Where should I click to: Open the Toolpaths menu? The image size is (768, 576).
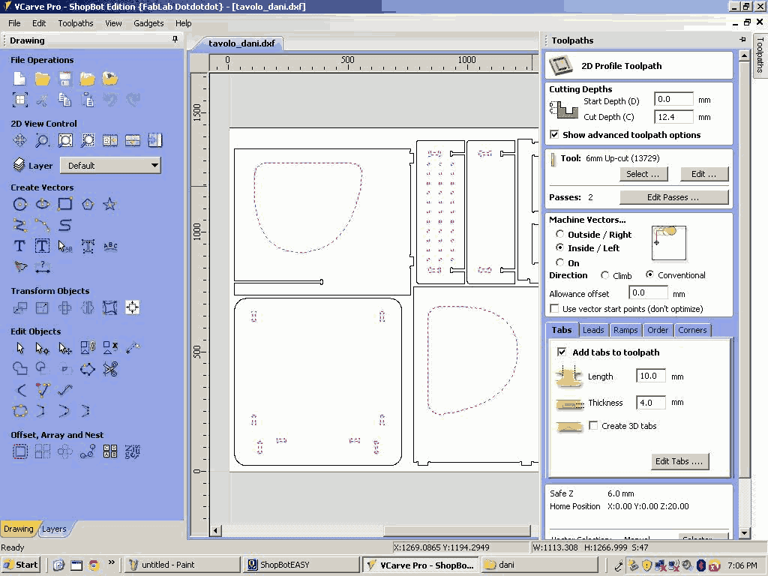pos(76,23)
